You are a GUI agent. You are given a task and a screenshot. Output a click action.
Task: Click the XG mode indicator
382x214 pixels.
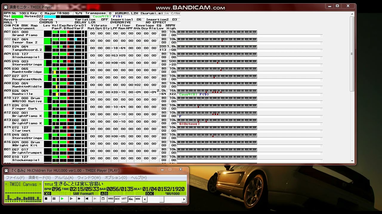(x=47, y=194)
